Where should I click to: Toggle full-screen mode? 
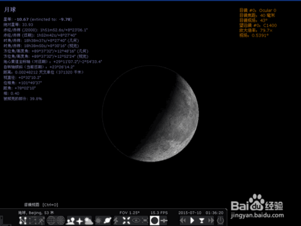tap(145, 221)
